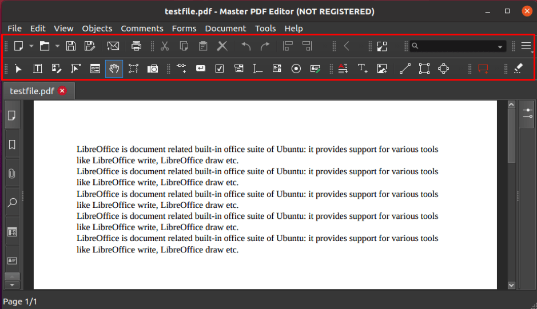Image resolution: width=537 pixels, height=309 pixels.
Task: Click the text formatting icon with red A
Action: tap(343, 69)
